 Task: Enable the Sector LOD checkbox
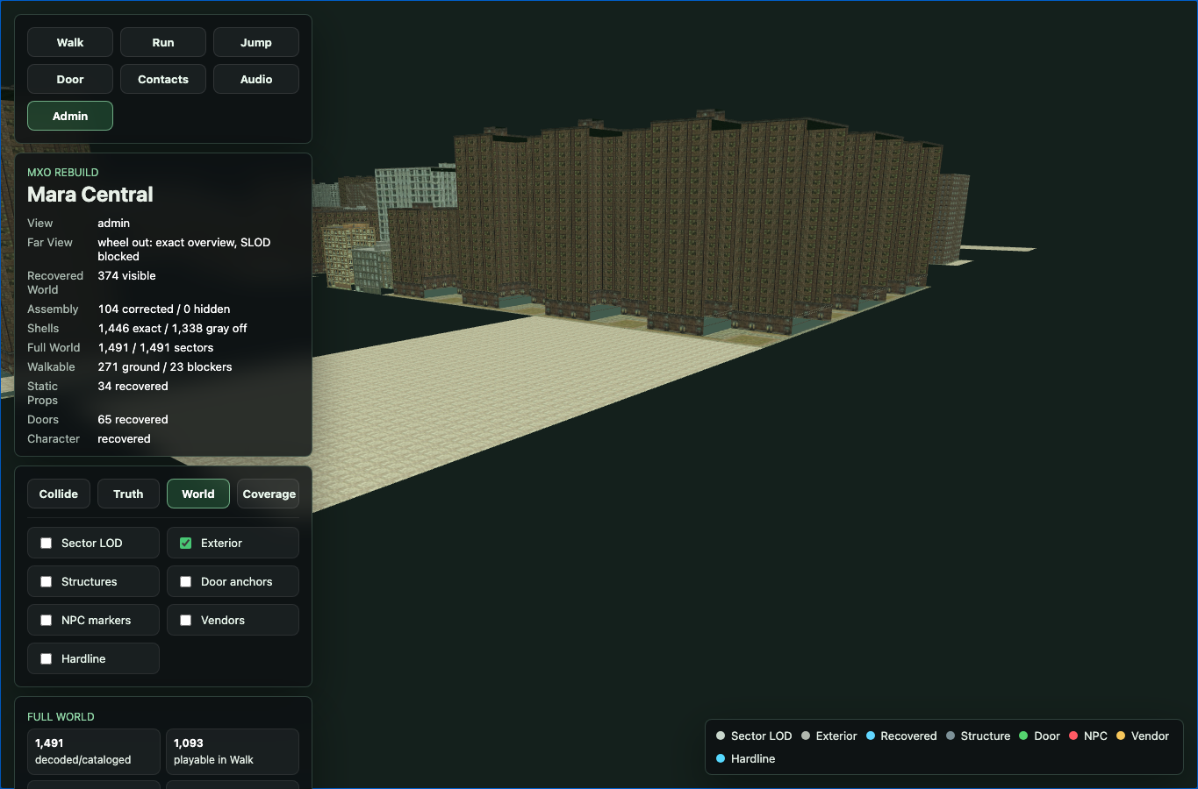[x=47, y=543]
